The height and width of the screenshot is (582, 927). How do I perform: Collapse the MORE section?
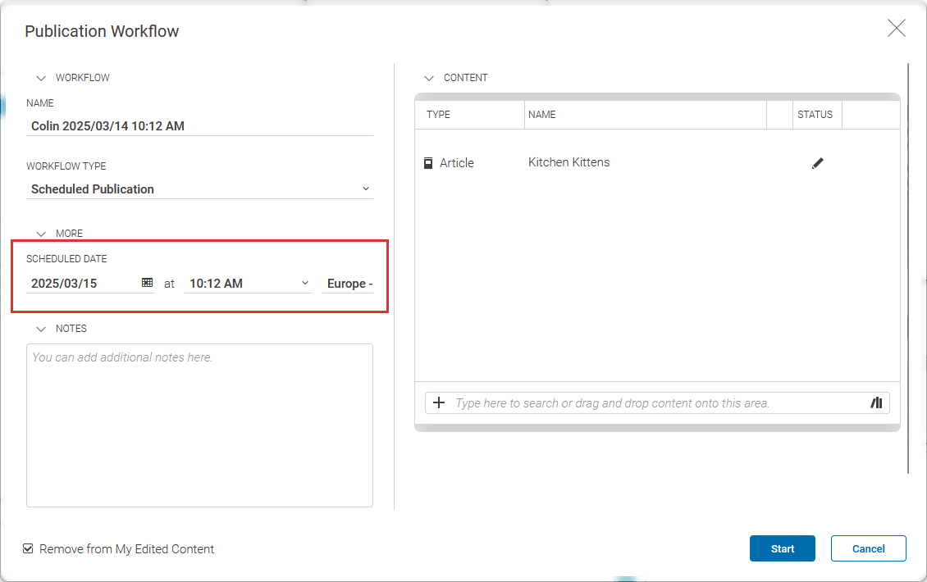pyautogui.click(x=41, y=233)
